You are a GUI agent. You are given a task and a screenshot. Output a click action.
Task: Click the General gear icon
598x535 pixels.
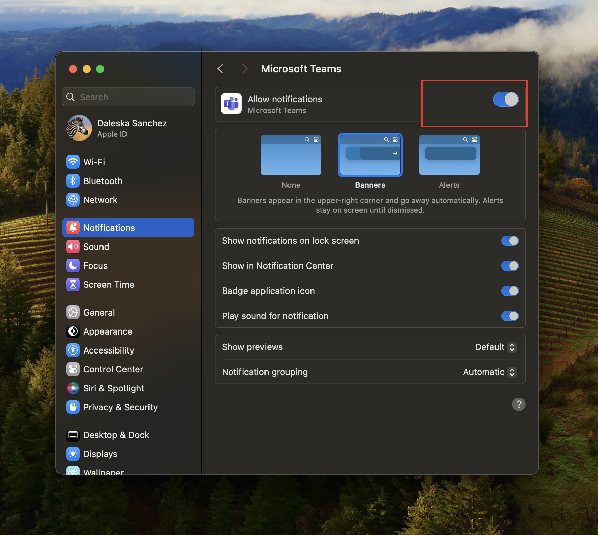click(73, 312)
